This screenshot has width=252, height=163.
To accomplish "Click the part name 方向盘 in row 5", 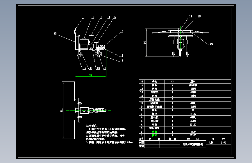I will (x=154, y=121).
